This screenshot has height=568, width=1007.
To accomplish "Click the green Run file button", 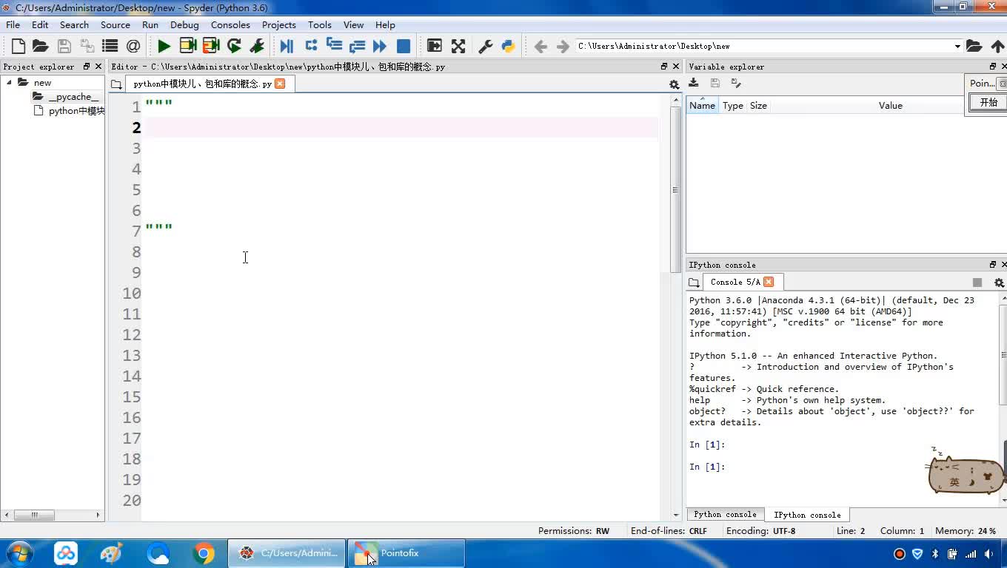I will pos(164,46).
